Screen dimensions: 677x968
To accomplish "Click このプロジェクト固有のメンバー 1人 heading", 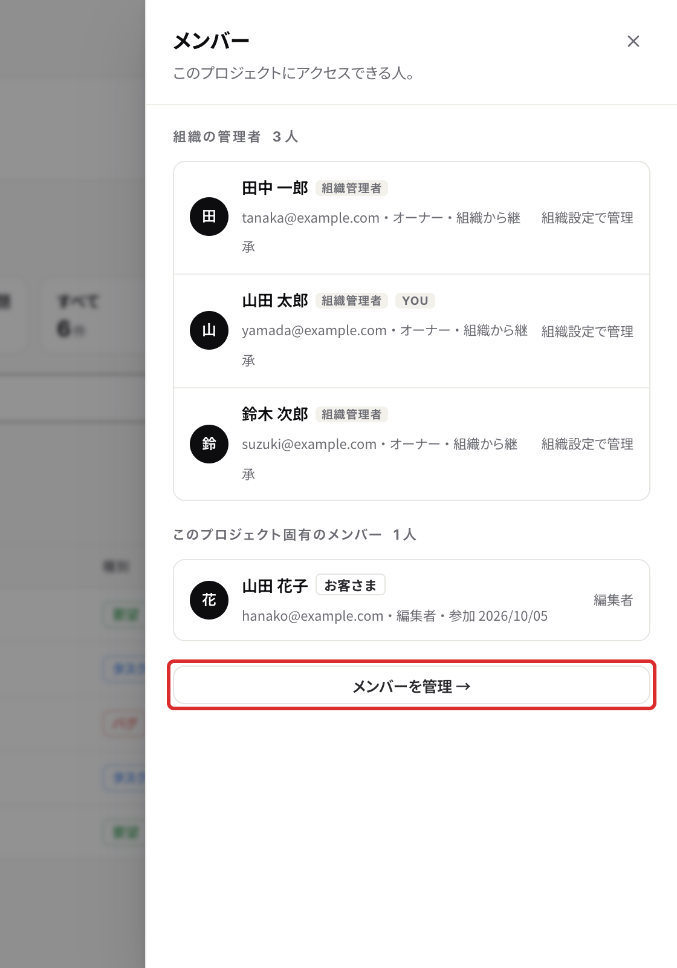I will 295,535.
